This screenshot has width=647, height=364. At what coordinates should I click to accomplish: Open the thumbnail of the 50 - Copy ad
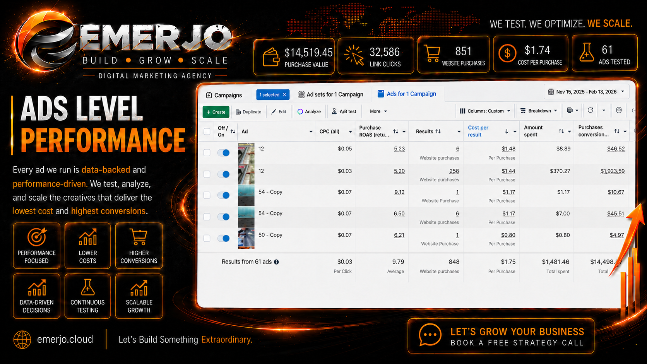(x=246, y=238)
